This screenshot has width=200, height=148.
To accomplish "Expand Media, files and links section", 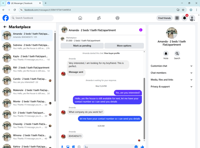I will click(172, 80).
